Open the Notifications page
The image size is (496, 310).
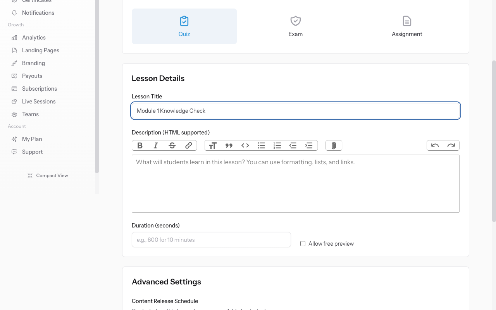(x=37, y=12)
